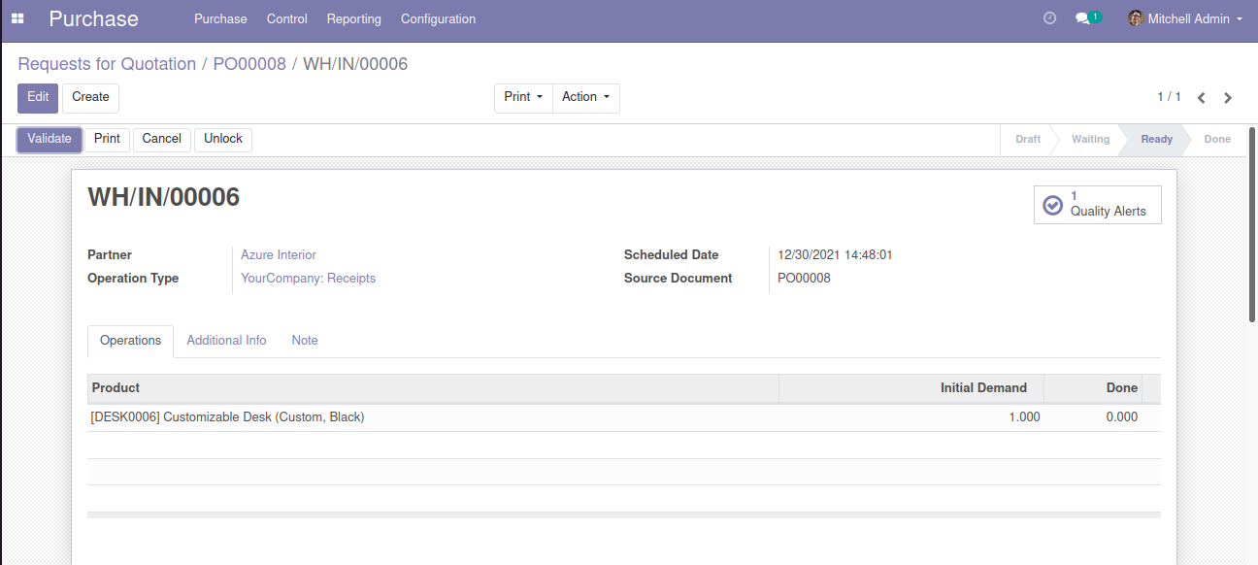Open the Azure Interior partner link
Viewport: 1258px width, 565px height.
coord(279,255)
